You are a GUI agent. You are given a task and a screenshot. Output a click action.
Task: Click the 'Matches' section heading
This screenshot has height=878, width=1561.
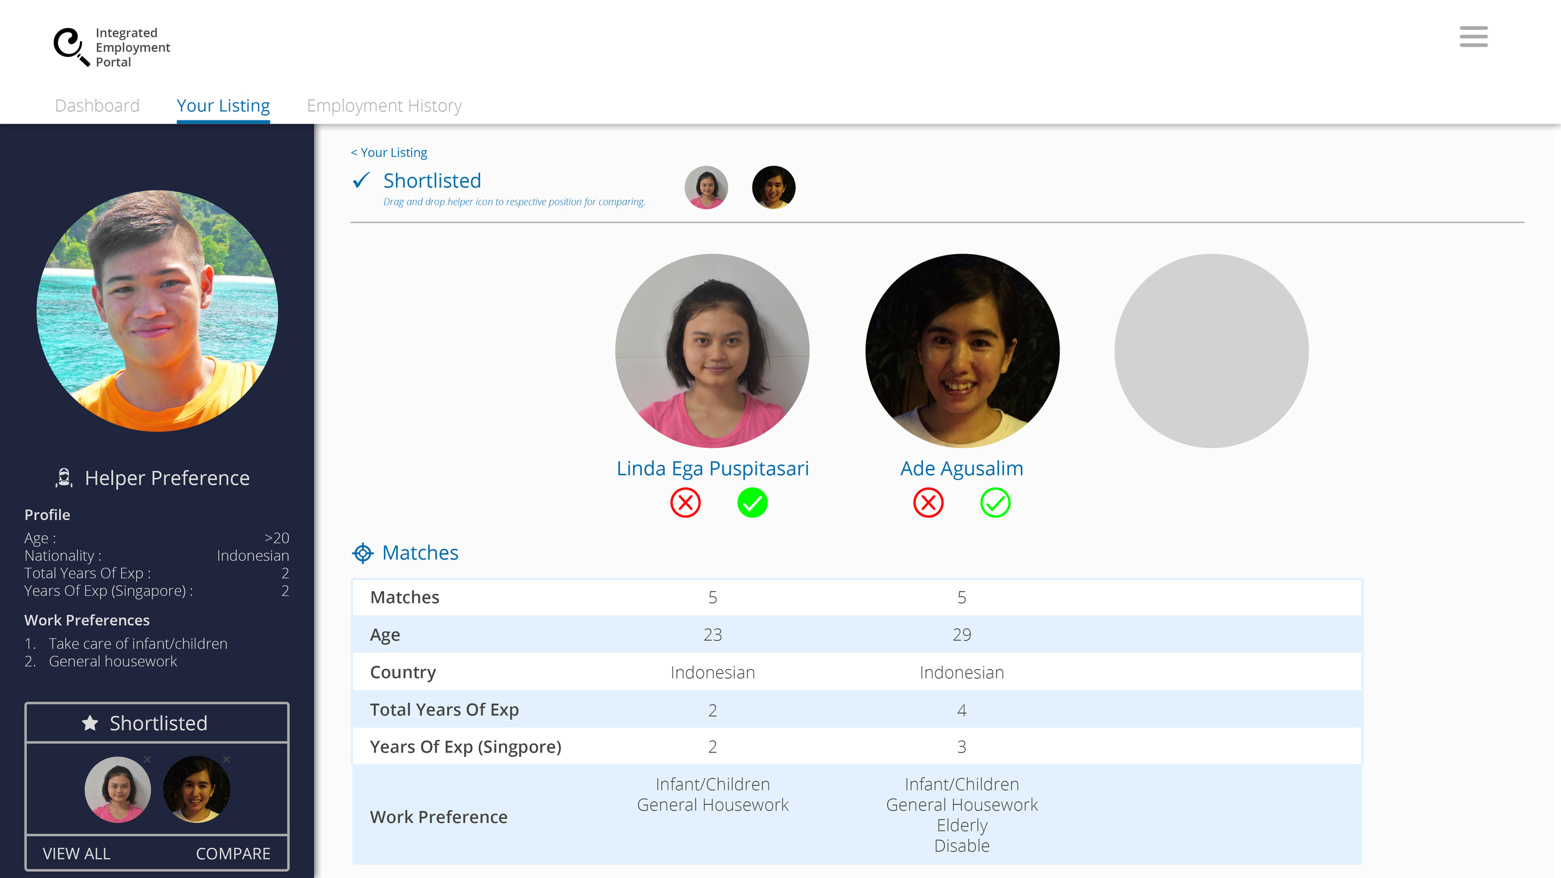420,553
